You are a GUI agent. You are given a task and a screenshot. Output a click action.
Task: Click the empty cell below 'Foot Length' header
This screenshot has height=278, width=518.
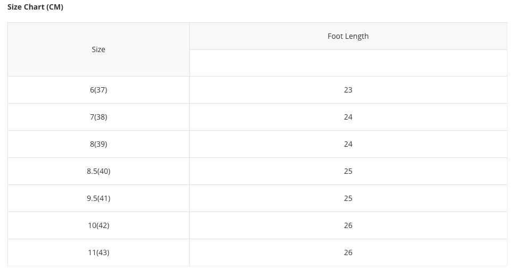click(x=348, y=63)
